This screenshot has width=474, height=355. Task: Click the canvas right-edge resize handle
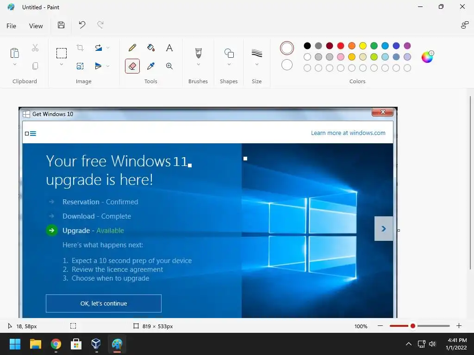[399, 230]
